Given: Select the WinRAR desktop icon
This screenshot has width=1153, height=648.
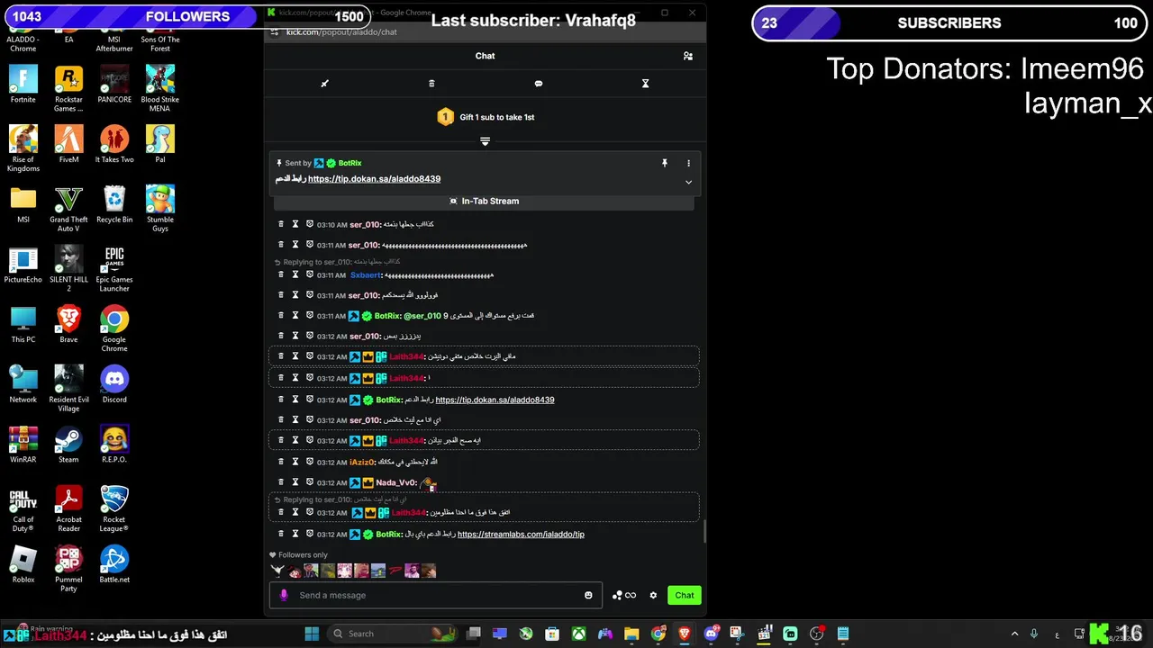Looking at the screenshot, I should (x=23, y=445).
